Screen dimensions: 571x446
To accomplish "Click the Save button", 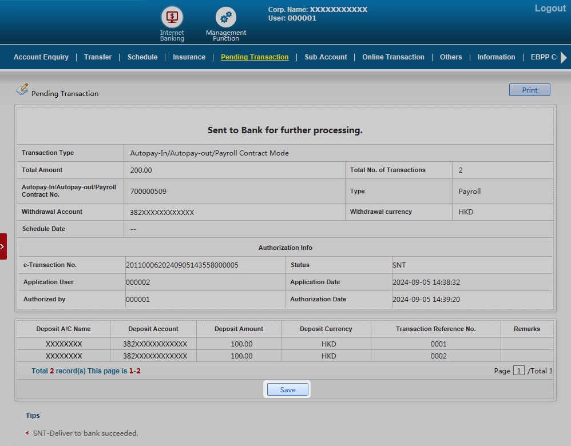I will pyautogui.click(x=288, y=389).
